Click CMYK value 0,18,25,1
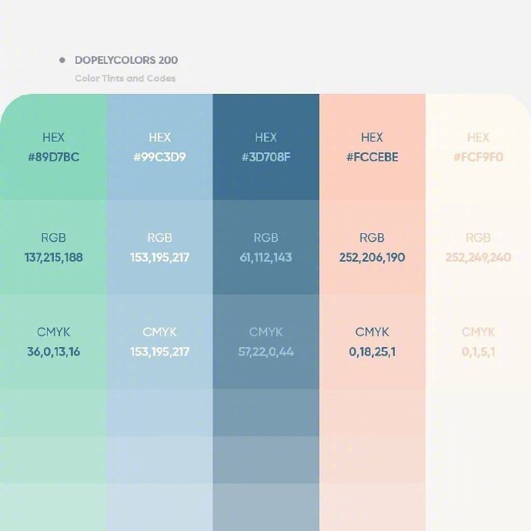This screenshot has width=531, height=531. [x=372, y=352]
